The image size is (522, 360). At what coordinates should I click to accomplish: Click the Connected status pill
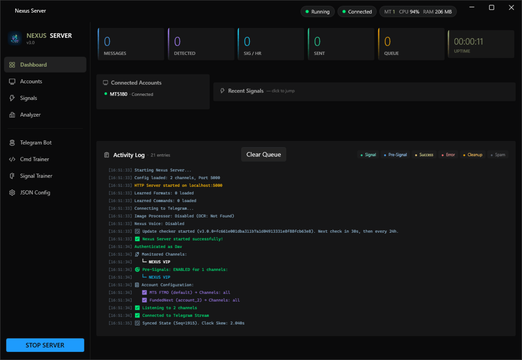357,12
